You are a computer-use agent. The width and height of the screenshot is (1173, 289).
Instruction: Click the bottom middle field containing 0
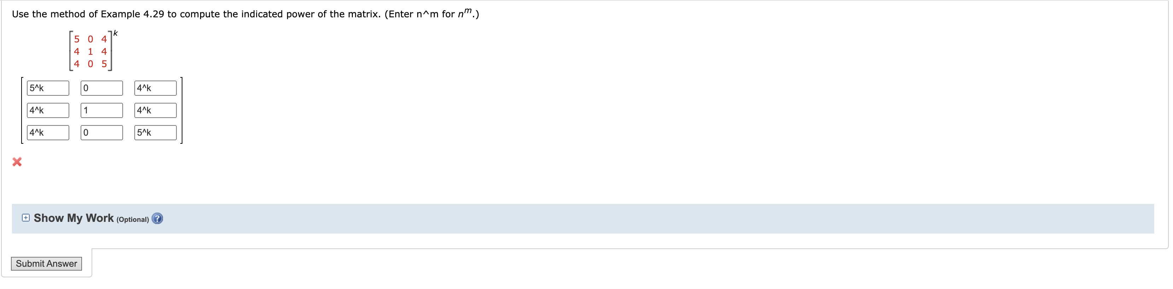click(x=101, y=132)
